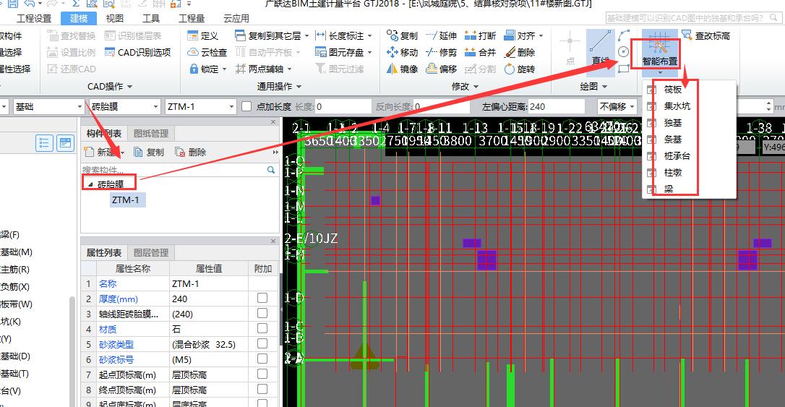Viewport: 785px width, 407px height.
Task: Check 附加 box for 终点顶标高 row
Action: pos(262,390)
